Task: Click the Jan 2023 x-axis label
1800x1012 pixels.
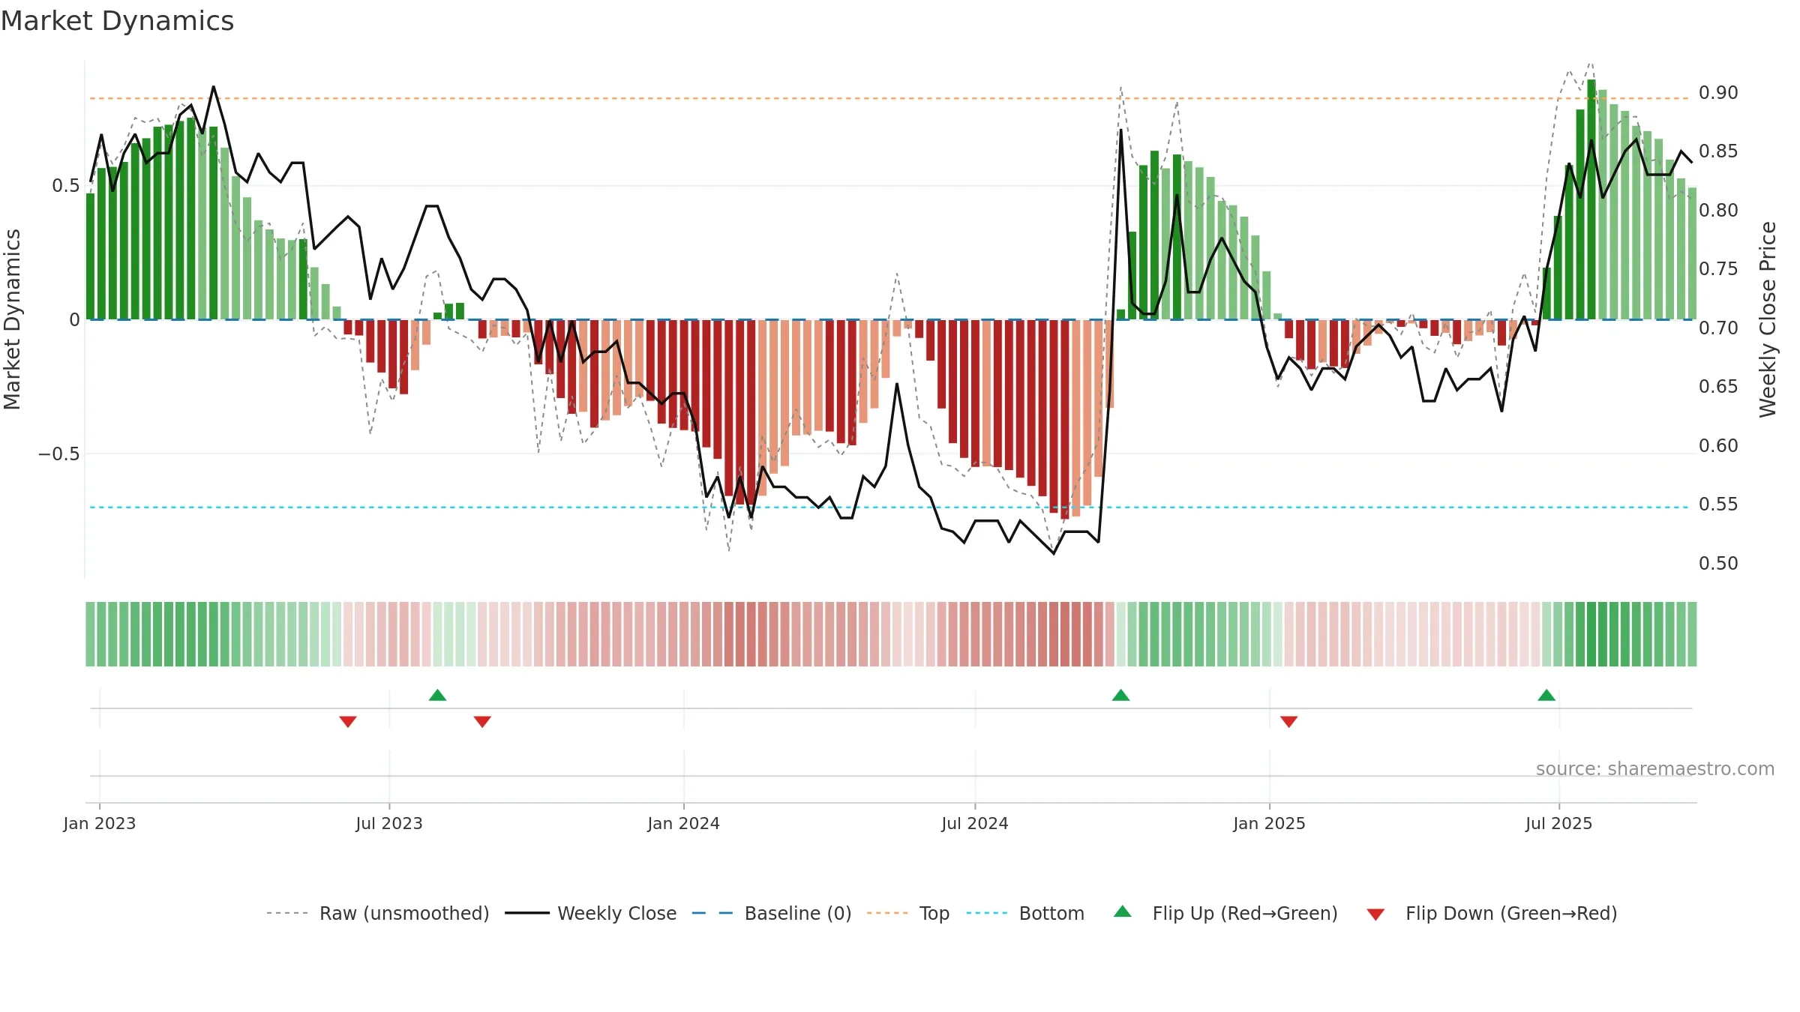Action: [99, 823]
